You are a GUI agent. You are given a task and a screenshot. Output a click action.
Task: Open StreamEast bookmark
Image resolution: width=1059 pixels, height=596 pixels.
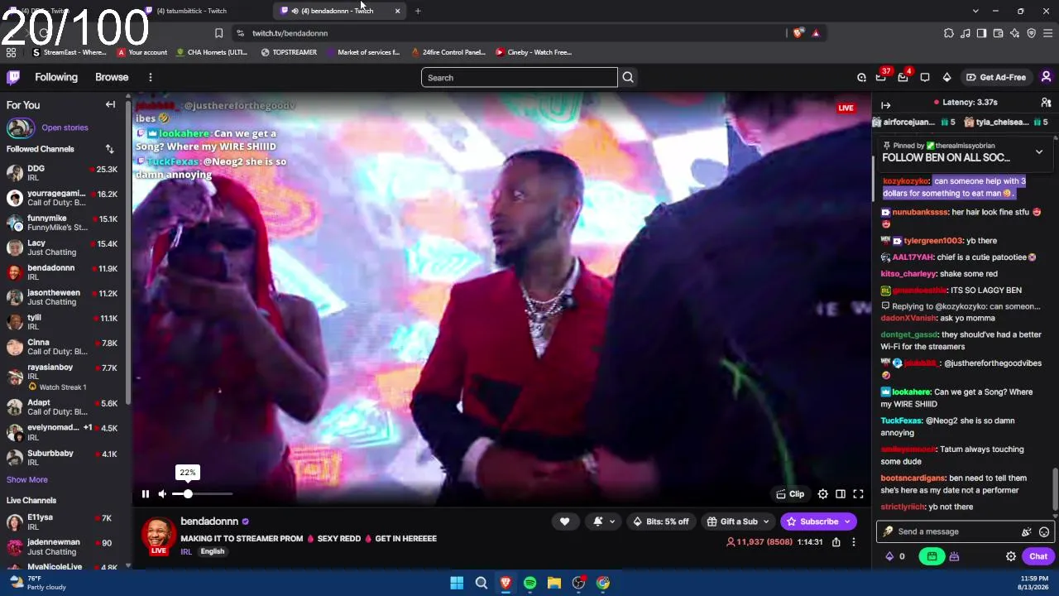coord(69,52)
